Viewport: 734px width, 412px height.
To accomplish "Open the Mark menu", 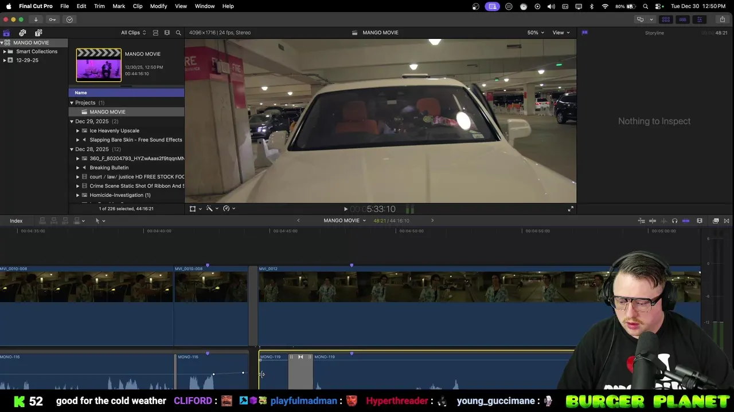I will [119, 6].
